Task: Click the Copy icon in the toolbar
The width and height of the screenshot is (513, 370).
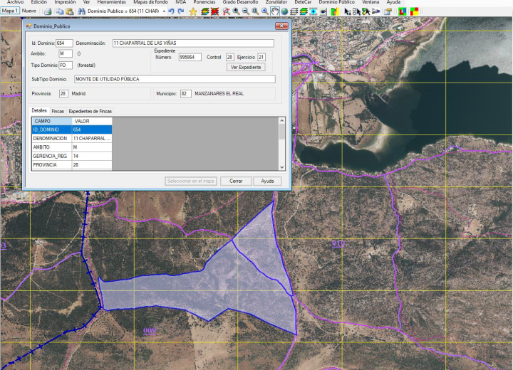Action: 60,12
